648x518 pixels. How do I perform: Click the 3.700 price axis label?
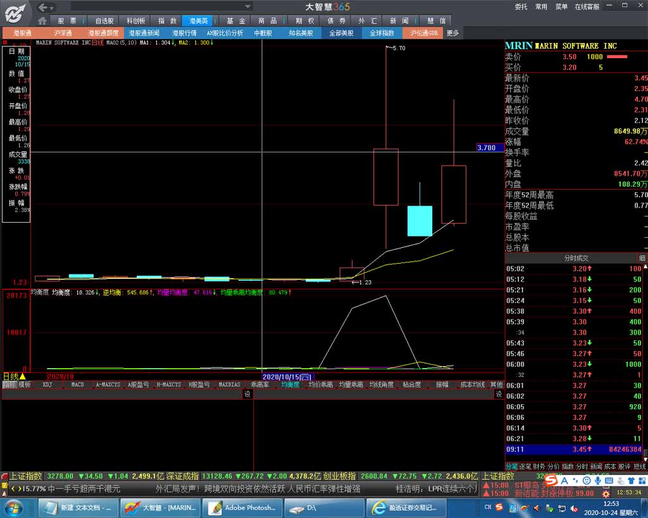(x=490, y=148)
